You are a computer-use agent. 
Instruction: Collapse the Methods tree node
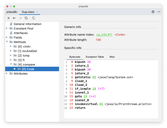click(x=7, y=42)
